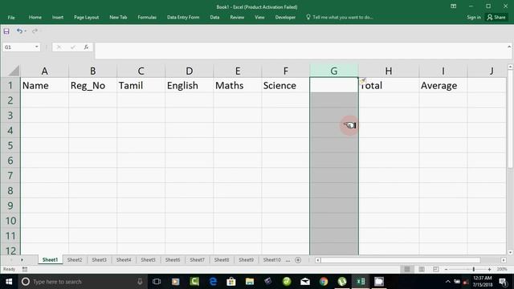Viewport: 514px width, 289px height.
Task: Click the sheet tabs ellipsis to show more
Action: 288,260
